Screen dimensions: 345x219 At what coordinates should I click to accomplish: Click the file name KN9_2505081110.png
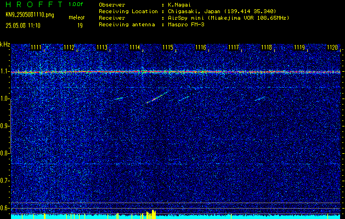(x=30, y=15)
